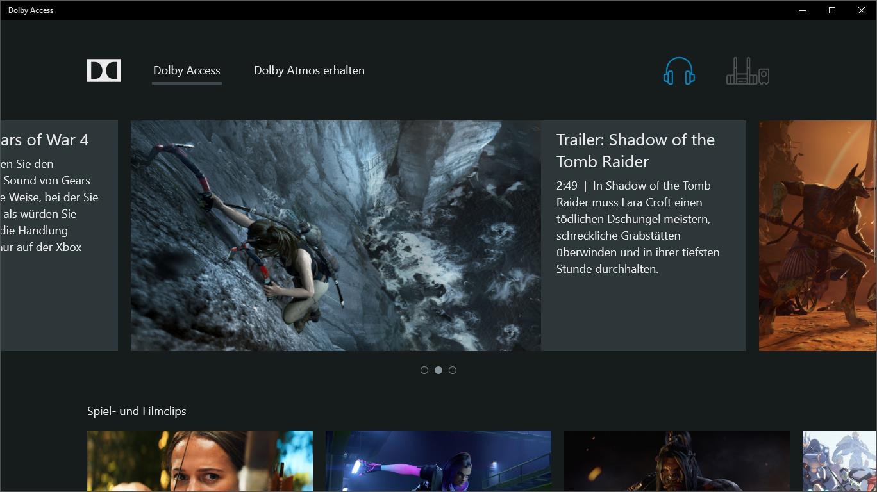The width and height of the screenshot is (877, 492).
Task: Click the Spiel- und Filmclips heading
Action: (137, 411)
